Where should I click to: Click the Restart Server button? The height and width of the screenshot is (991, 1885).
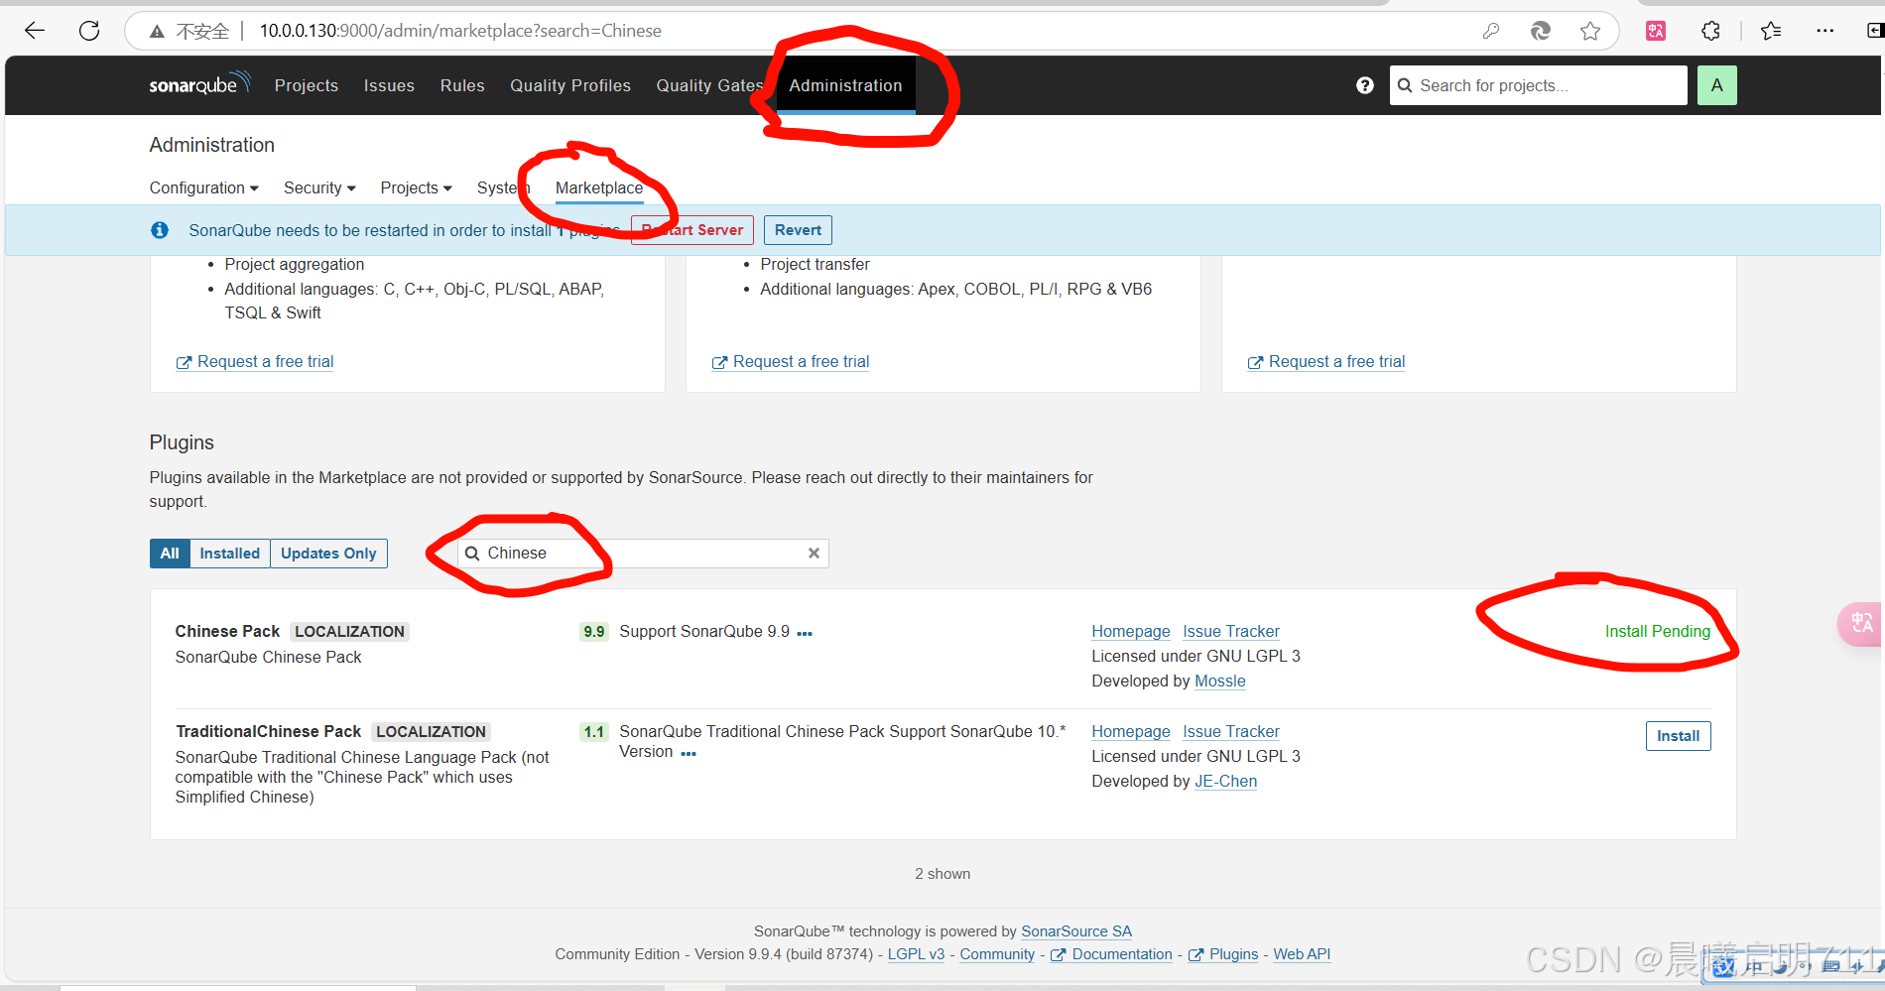pyautogui.click(x=692, y=230)
